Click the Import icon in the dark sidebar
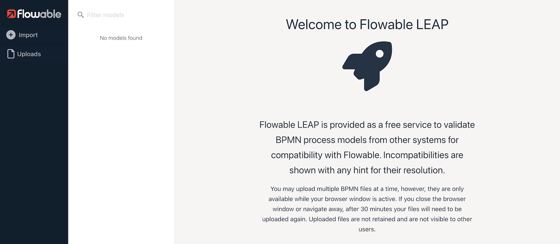 pos(10,35)
